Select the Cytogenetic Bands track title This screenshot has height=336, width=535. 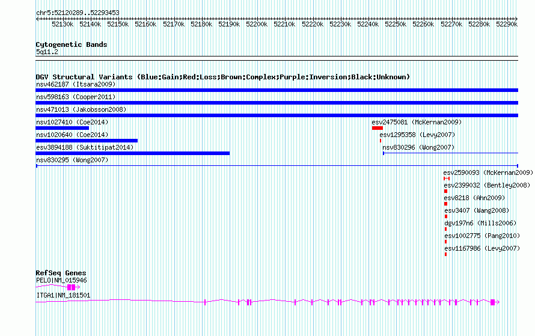72,44
